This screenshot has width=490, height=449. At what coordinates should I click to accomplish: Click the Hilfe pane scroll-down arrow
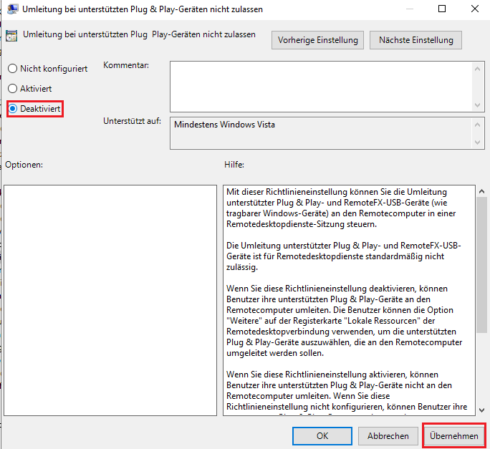[481, 409]
